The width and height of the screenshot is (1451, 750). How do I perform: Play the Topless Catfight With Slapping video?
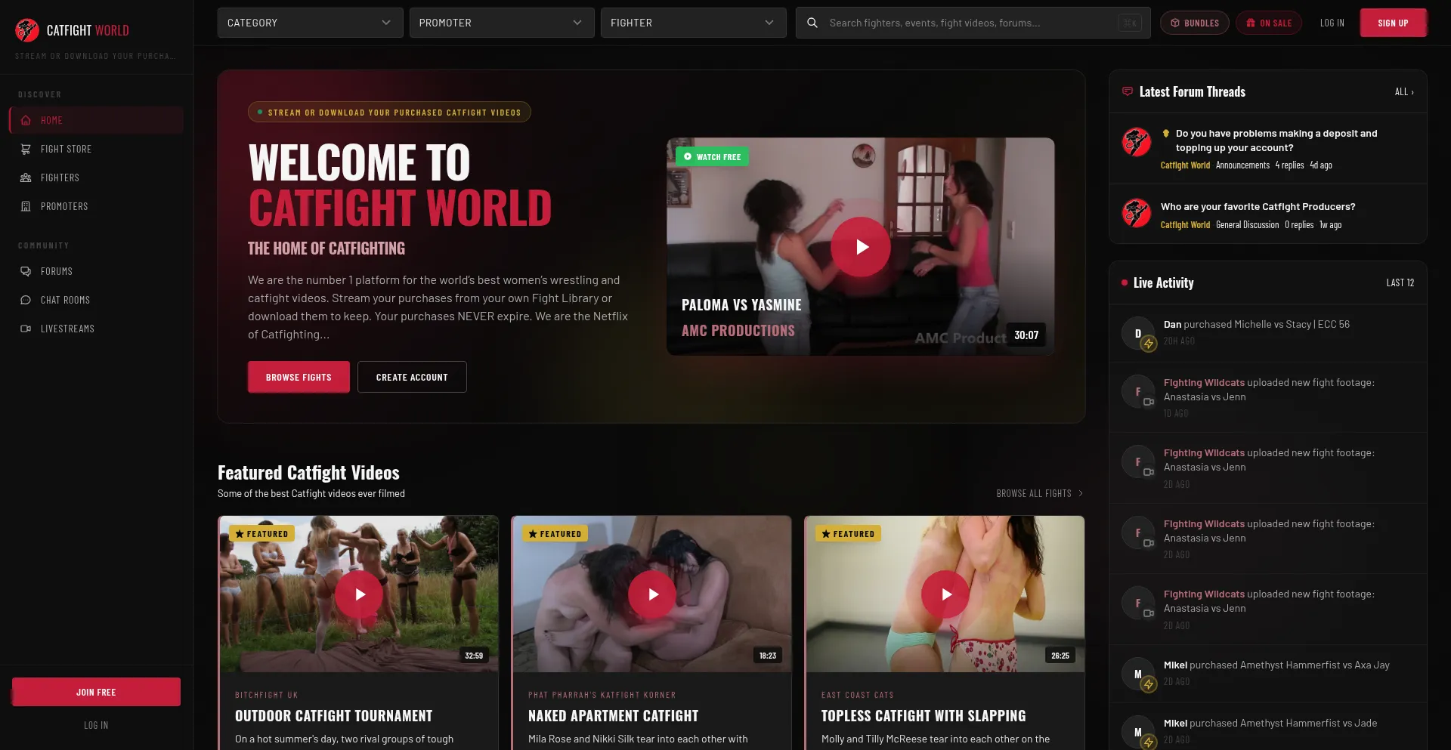coord(945,594)
